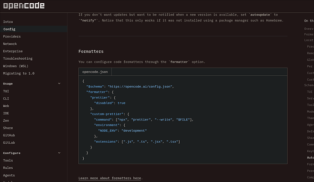
Task: Click the "extensions" array line
Action: coord(137,142)
